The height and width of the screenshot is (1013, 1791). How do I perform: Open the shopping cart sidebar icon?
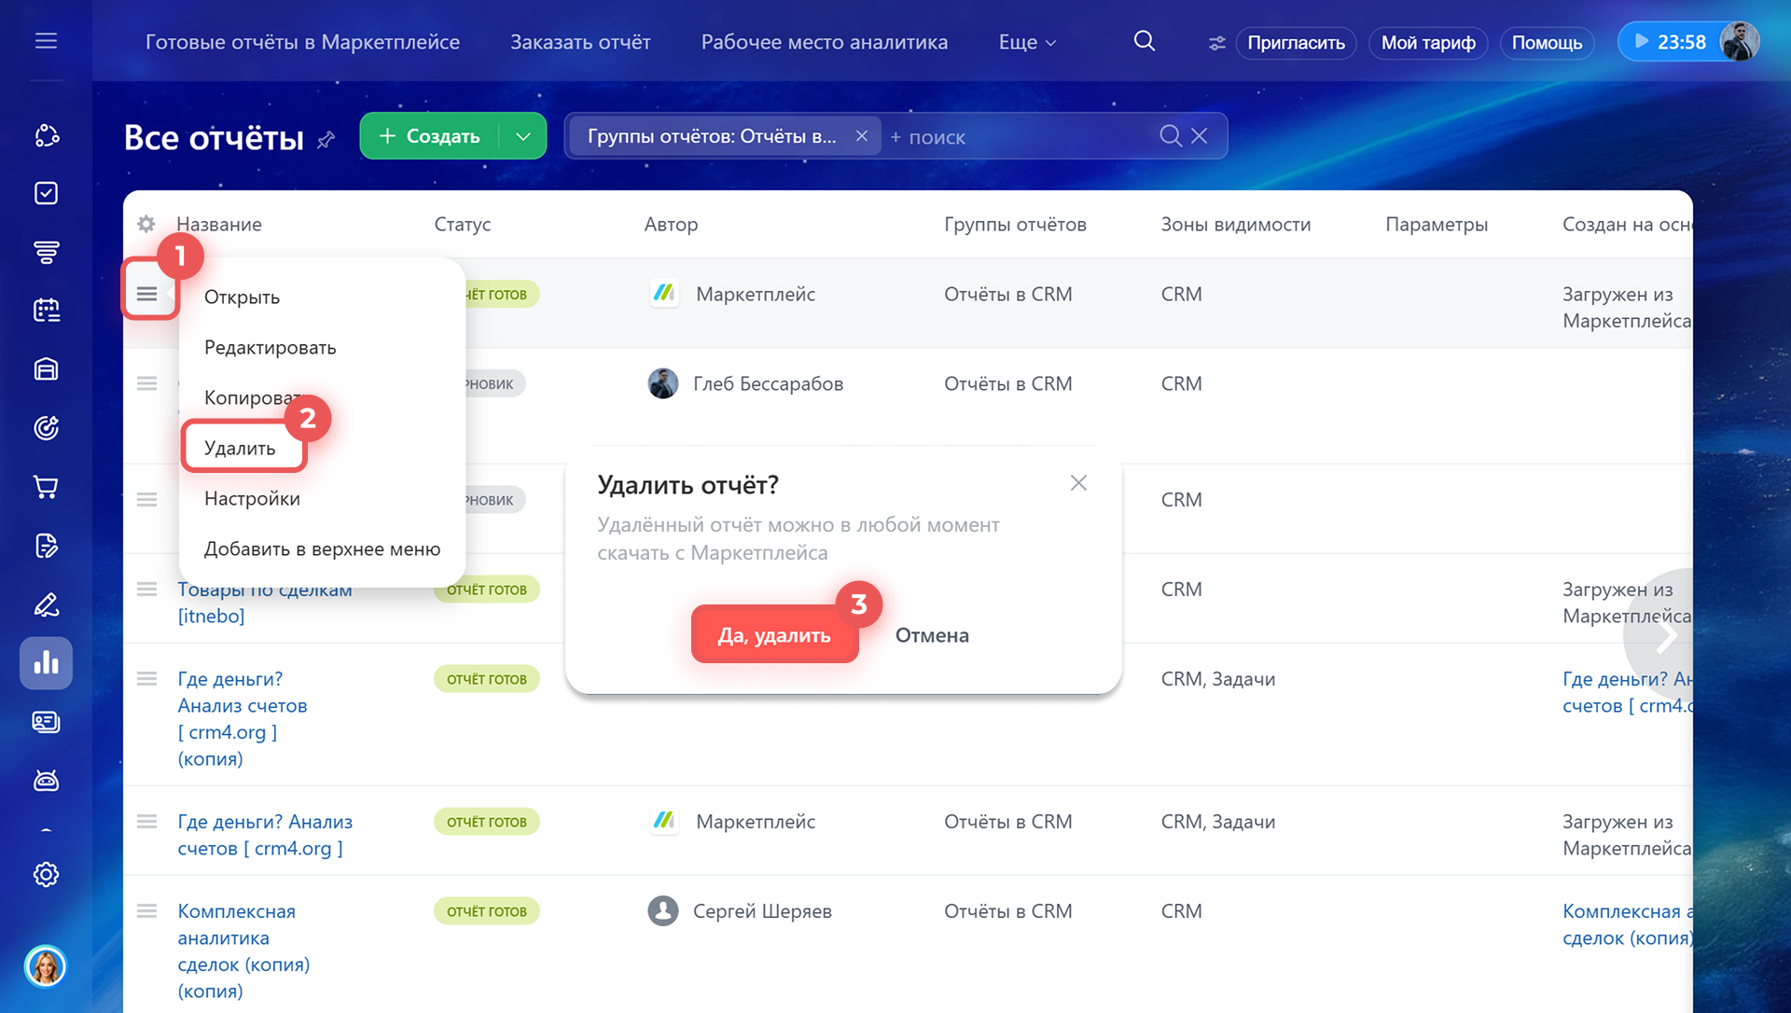[x=46, y=487]
